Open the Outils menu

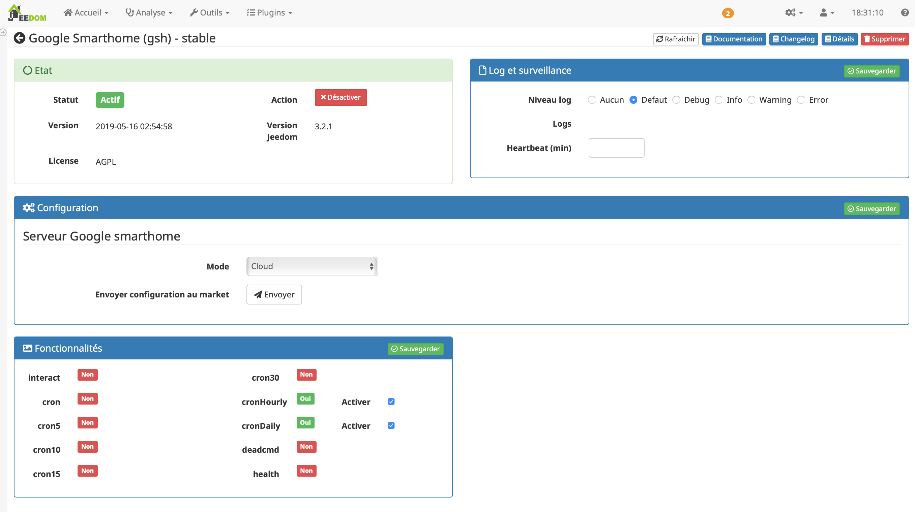[x=210, y=13]
